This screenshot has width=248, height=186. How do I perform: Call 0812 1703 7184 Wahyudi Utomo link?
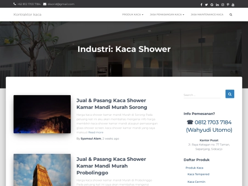pos(209,126)
